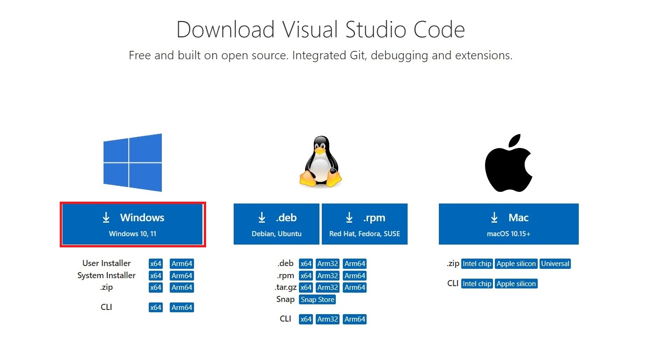Screen dimensions: 645x344
Task: Select x64 for Windows User Installer
Action: click(x=156, y=264)
